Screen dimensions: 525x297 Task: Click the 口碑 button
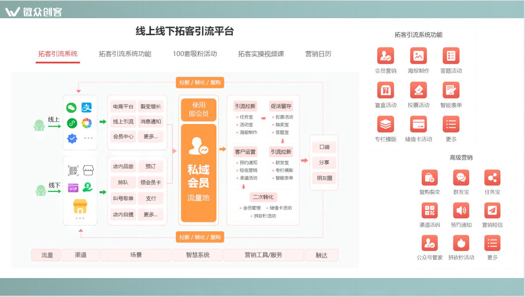[x=324, y=147]
